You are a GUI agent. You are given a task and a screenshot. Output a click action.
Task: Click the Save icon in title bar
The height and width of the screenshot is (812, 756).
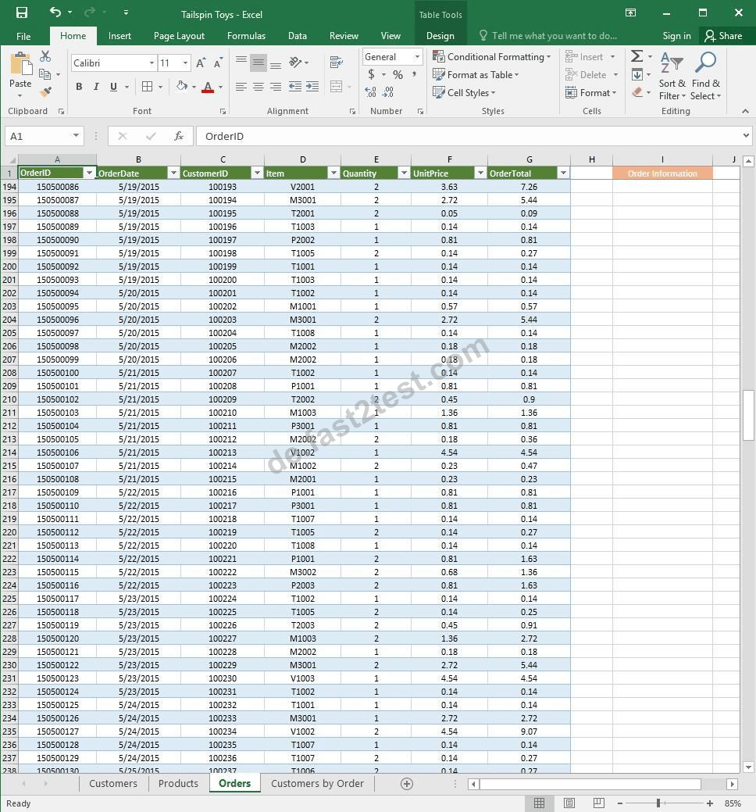[22, 13]
